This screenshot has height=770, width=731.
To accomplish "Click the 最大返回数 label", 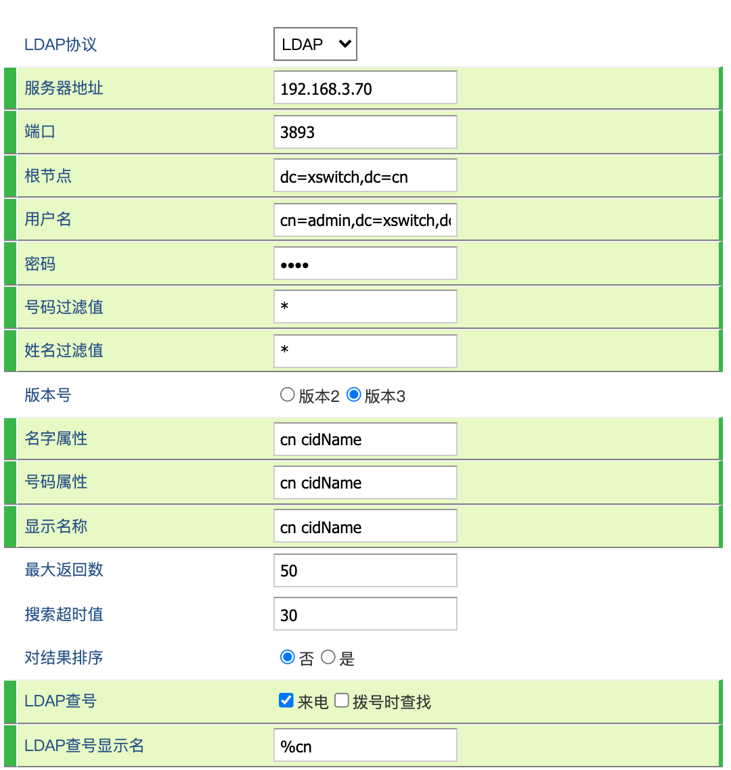I will (64, 570).
